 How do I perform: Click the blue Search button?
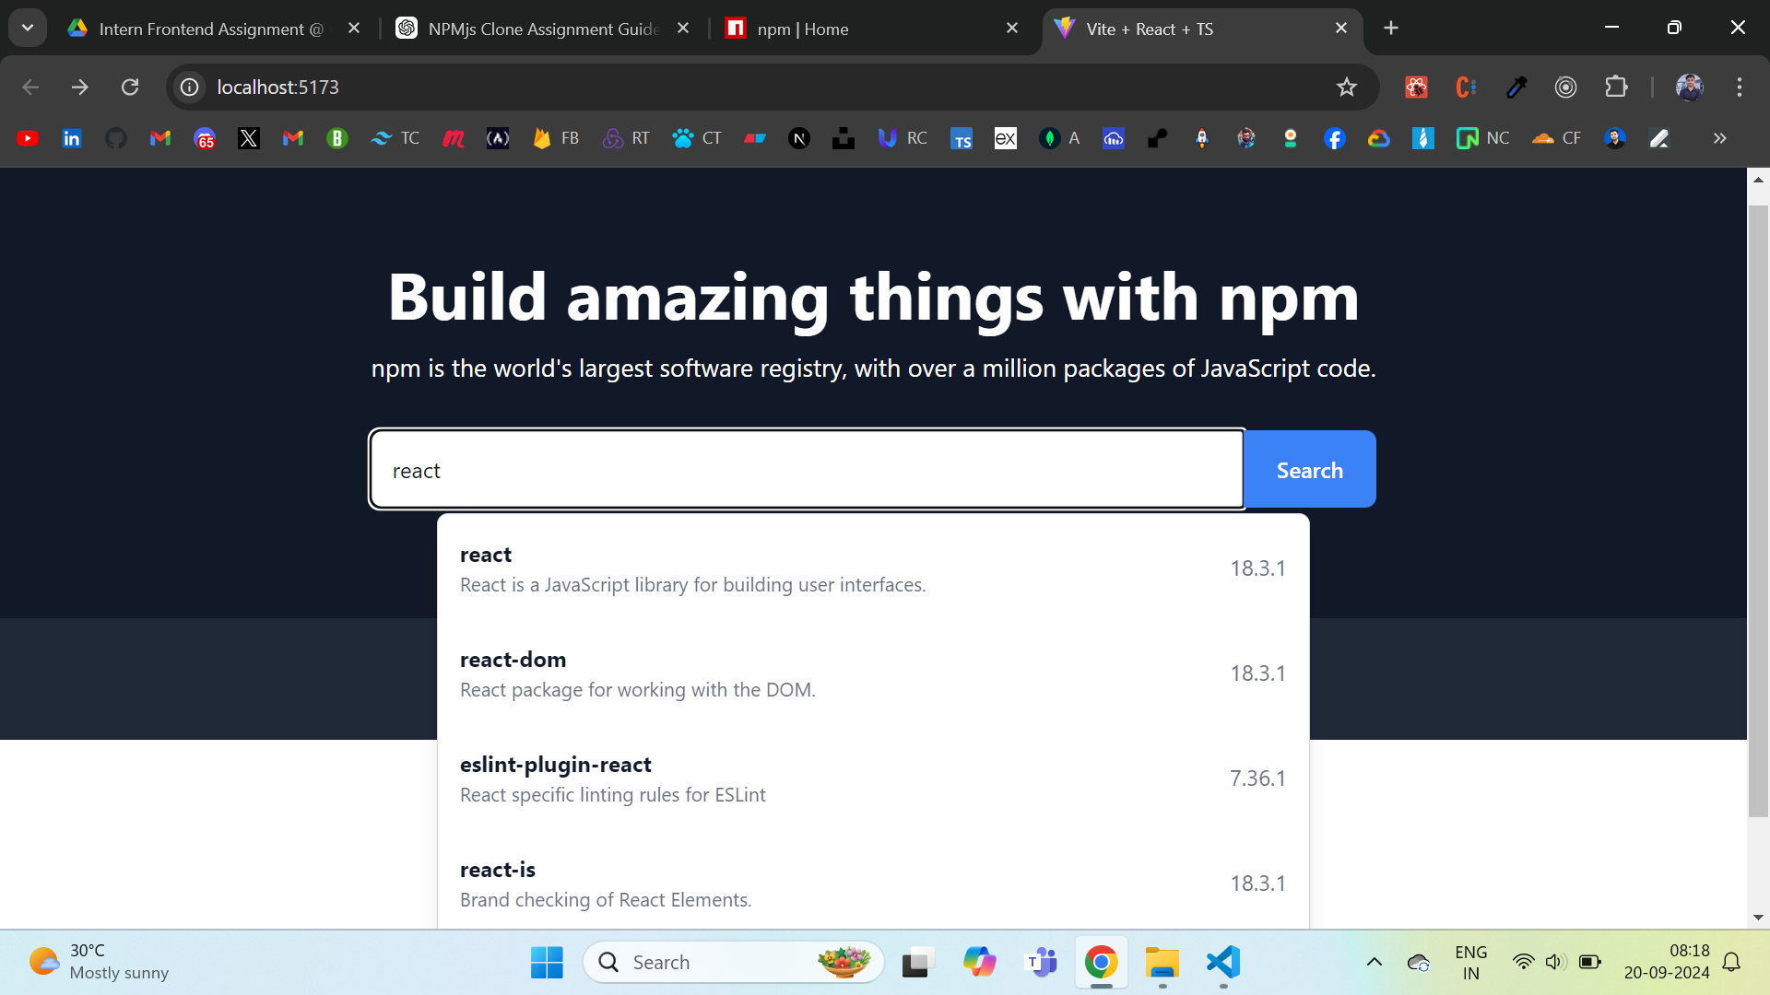tap(1310, 470)
